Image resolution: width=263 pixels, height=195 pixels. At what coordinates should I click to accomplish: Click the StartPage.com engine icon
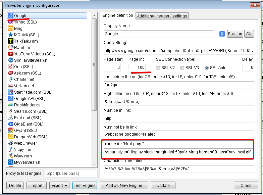(11, 92)
